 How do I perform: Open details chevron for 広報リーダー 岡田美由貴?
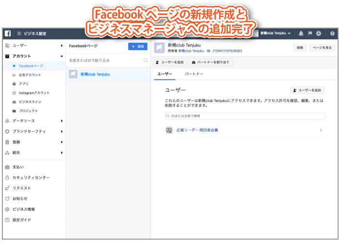[x=321, y=130]
